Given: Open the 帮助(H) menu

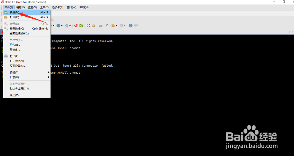Looking at the screenshot, I should (84, 7).
